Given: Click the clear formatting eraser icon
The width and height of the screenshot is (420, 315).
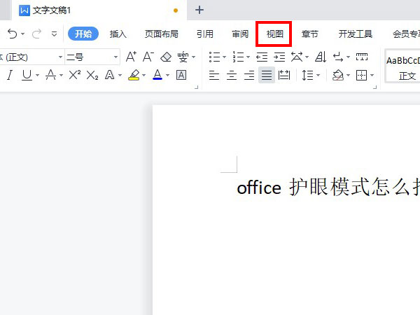Looking at the screenshot, I should click(x=166, y=57).
